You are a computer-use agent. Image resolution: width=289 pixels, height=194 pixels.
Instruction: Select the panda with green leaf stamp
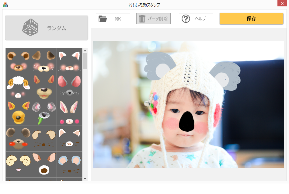[44, 113]
